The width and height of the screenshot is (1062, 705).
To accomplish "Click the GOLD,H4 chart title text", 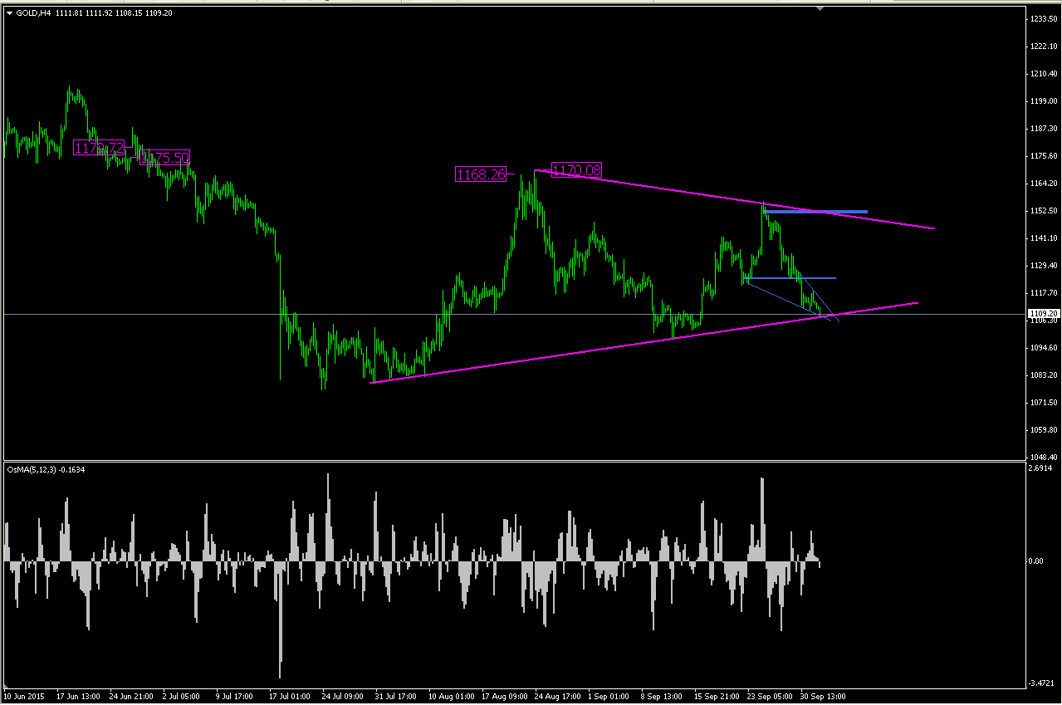I will click(x=34, y=12).
